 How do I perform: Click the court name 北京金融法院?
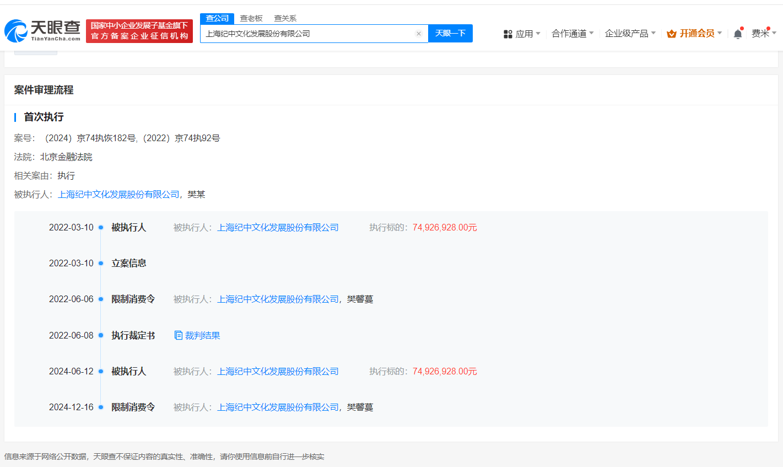[66, 157]
